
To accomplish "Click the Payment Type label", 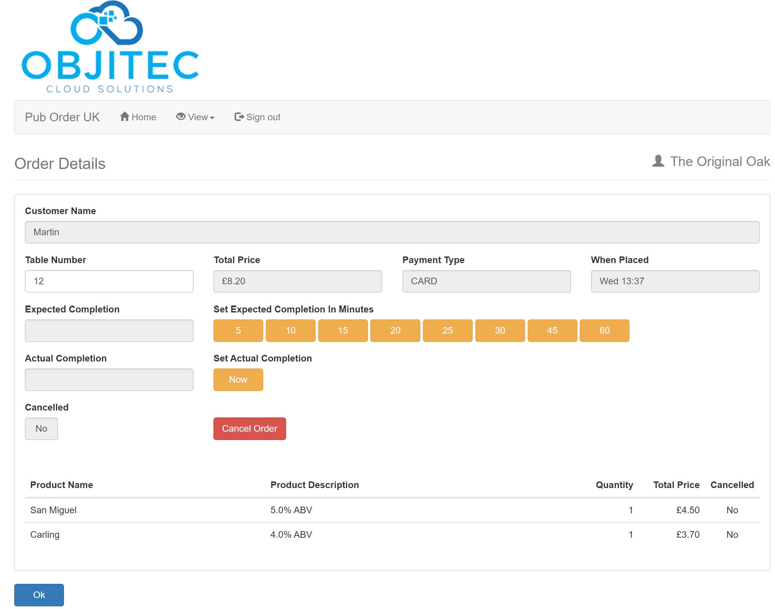I will click(434, 260).
